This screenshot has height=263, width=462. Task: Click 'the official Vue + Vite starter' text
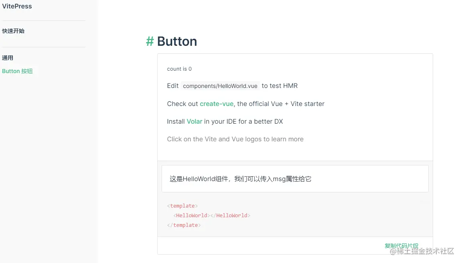tap(281, 104)
